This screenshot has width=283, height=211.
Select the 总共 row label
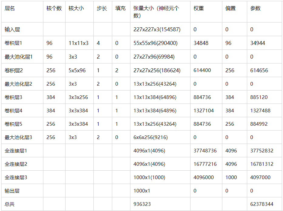[x=10, y=204]
